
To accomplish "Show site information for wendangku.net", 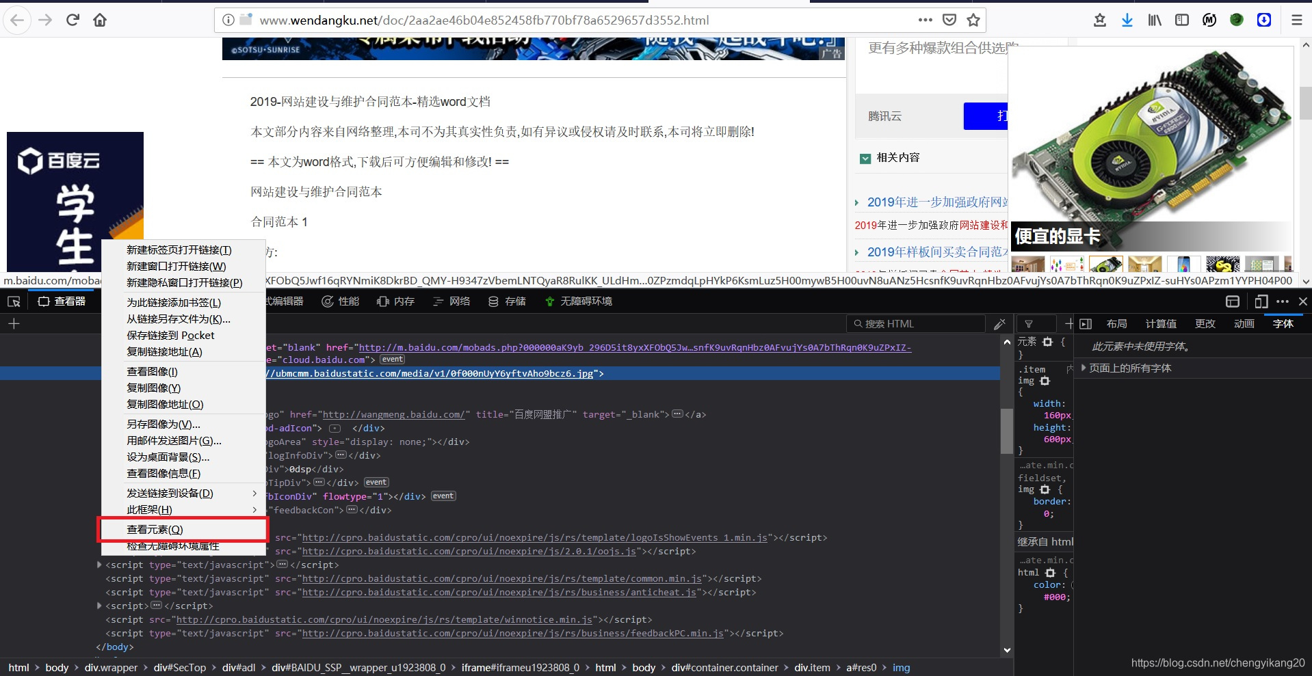I will (228, 21).
